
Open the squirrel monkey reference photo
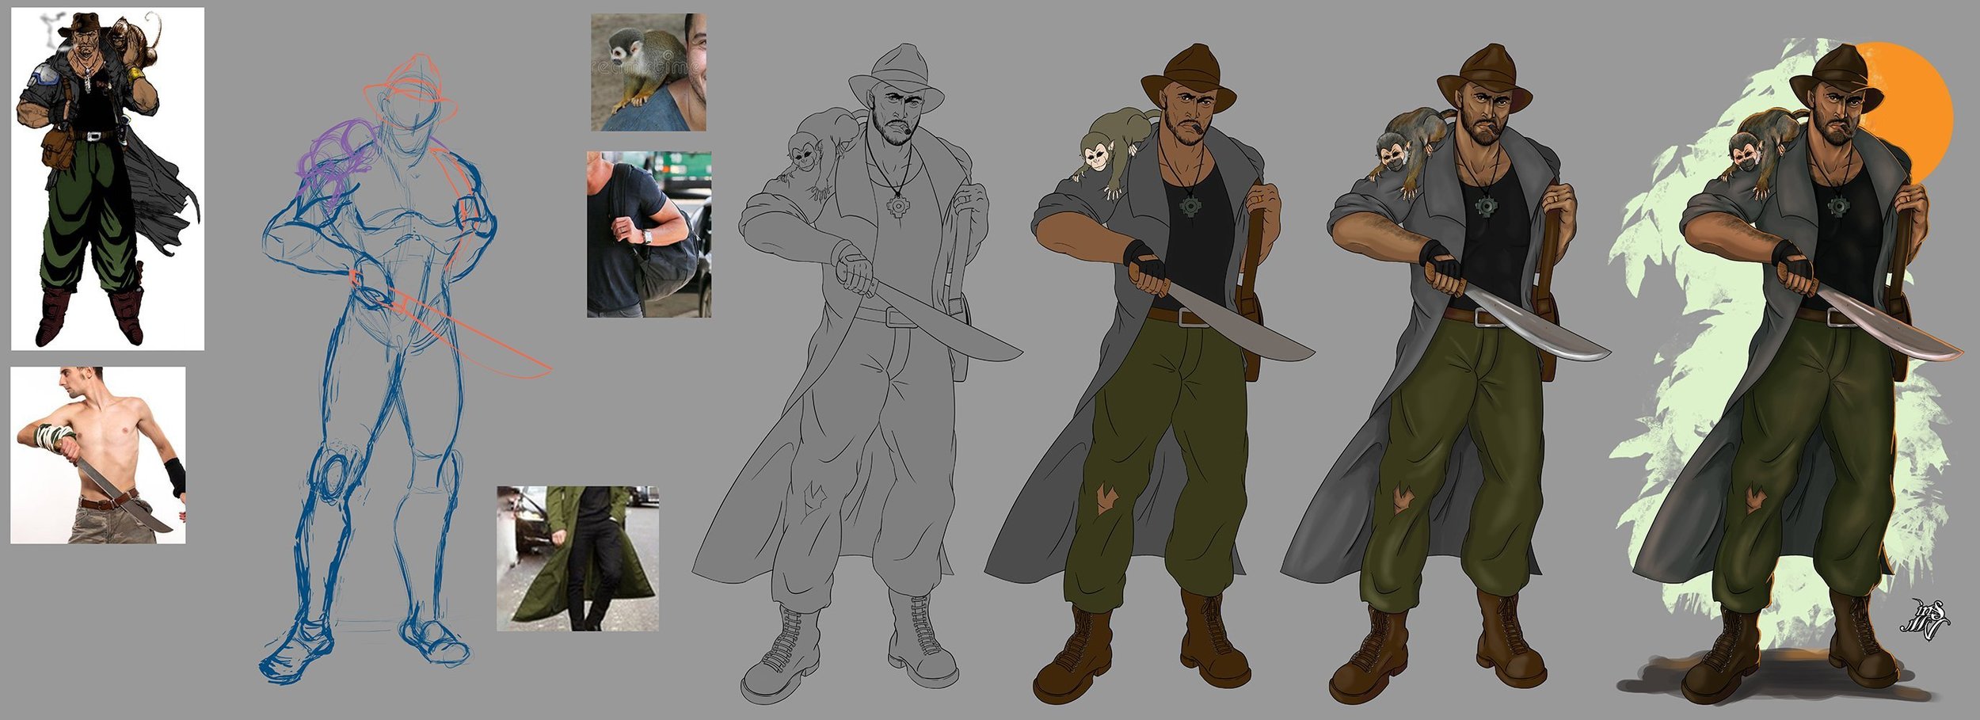tap(648, 72)
